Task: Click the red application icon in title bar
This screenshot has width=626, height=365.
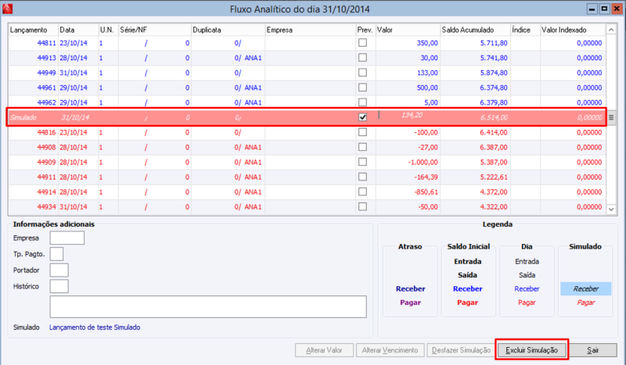Action: [7, 9]
